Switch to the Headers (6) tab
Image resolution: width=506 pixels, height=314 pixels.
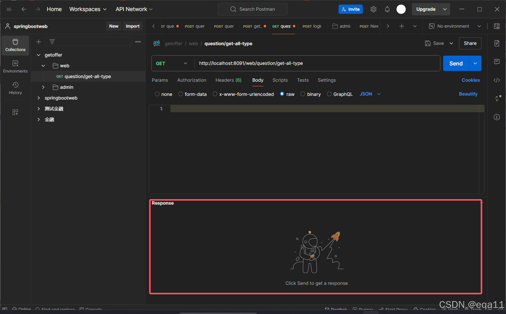pyautogui.click(x=228, y=80)
